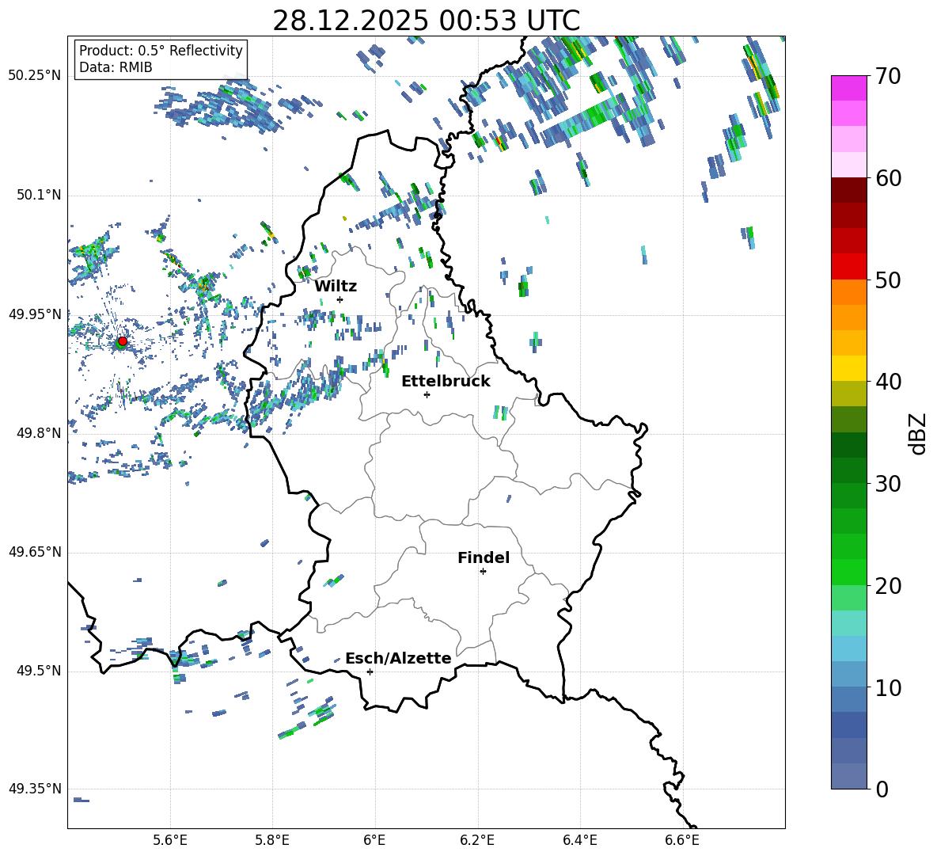Click the 0 tick label on colorbar

tap(882, 789)
